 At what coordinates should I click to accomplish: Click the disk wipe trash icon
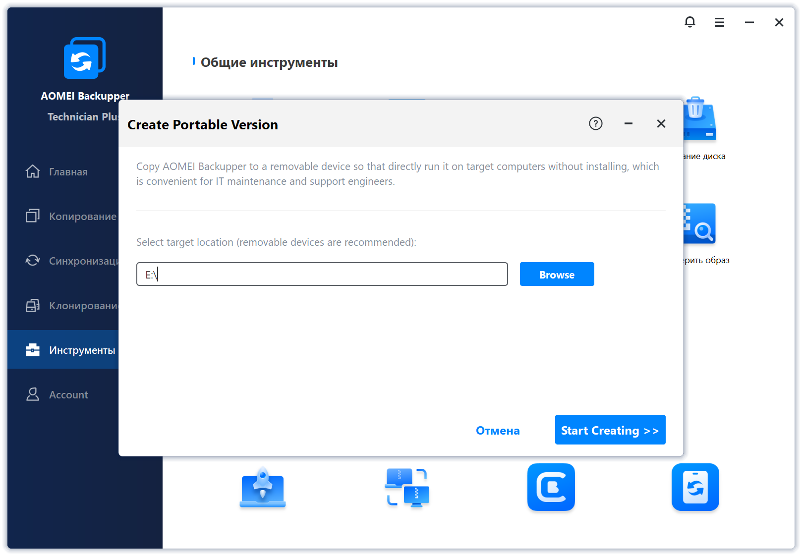point(699,119)
